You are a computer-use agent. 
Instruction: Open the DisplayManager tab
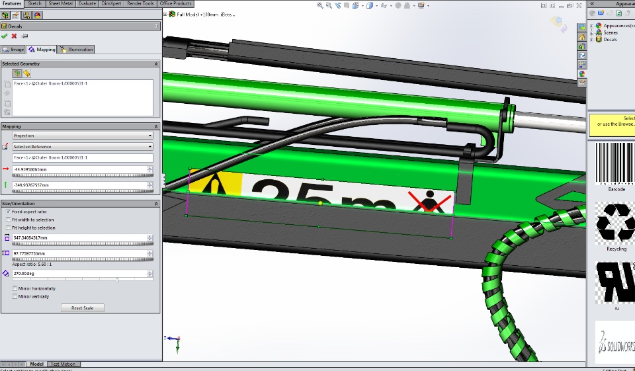[37, 15]
